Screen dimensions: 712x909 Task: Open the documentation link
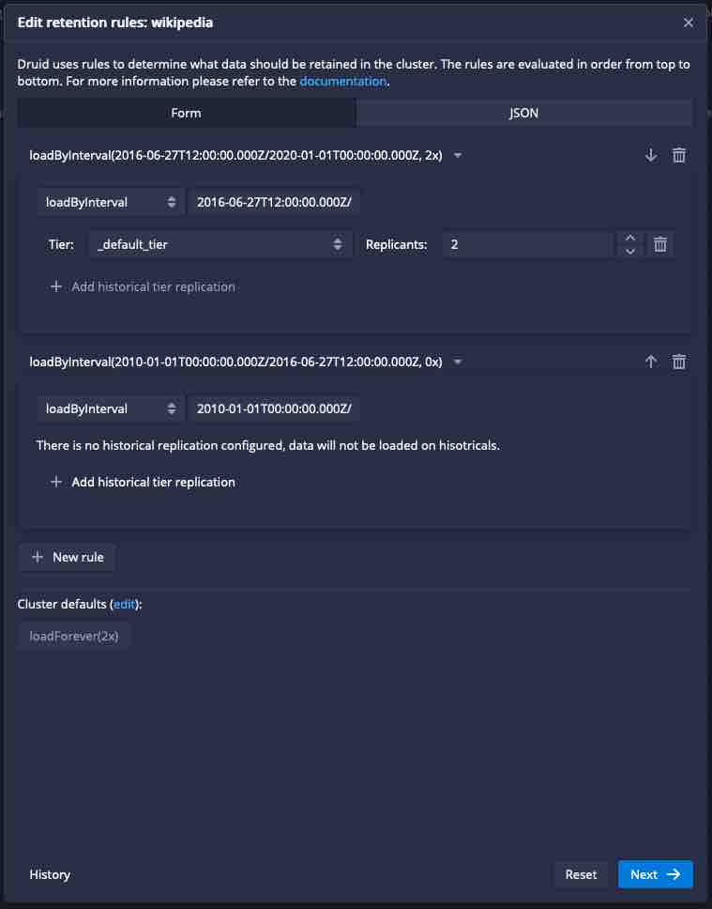(342, 82)
